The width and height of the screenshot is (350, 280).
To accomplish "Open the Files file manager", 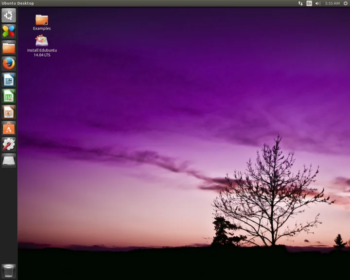I will coord(9,48).
